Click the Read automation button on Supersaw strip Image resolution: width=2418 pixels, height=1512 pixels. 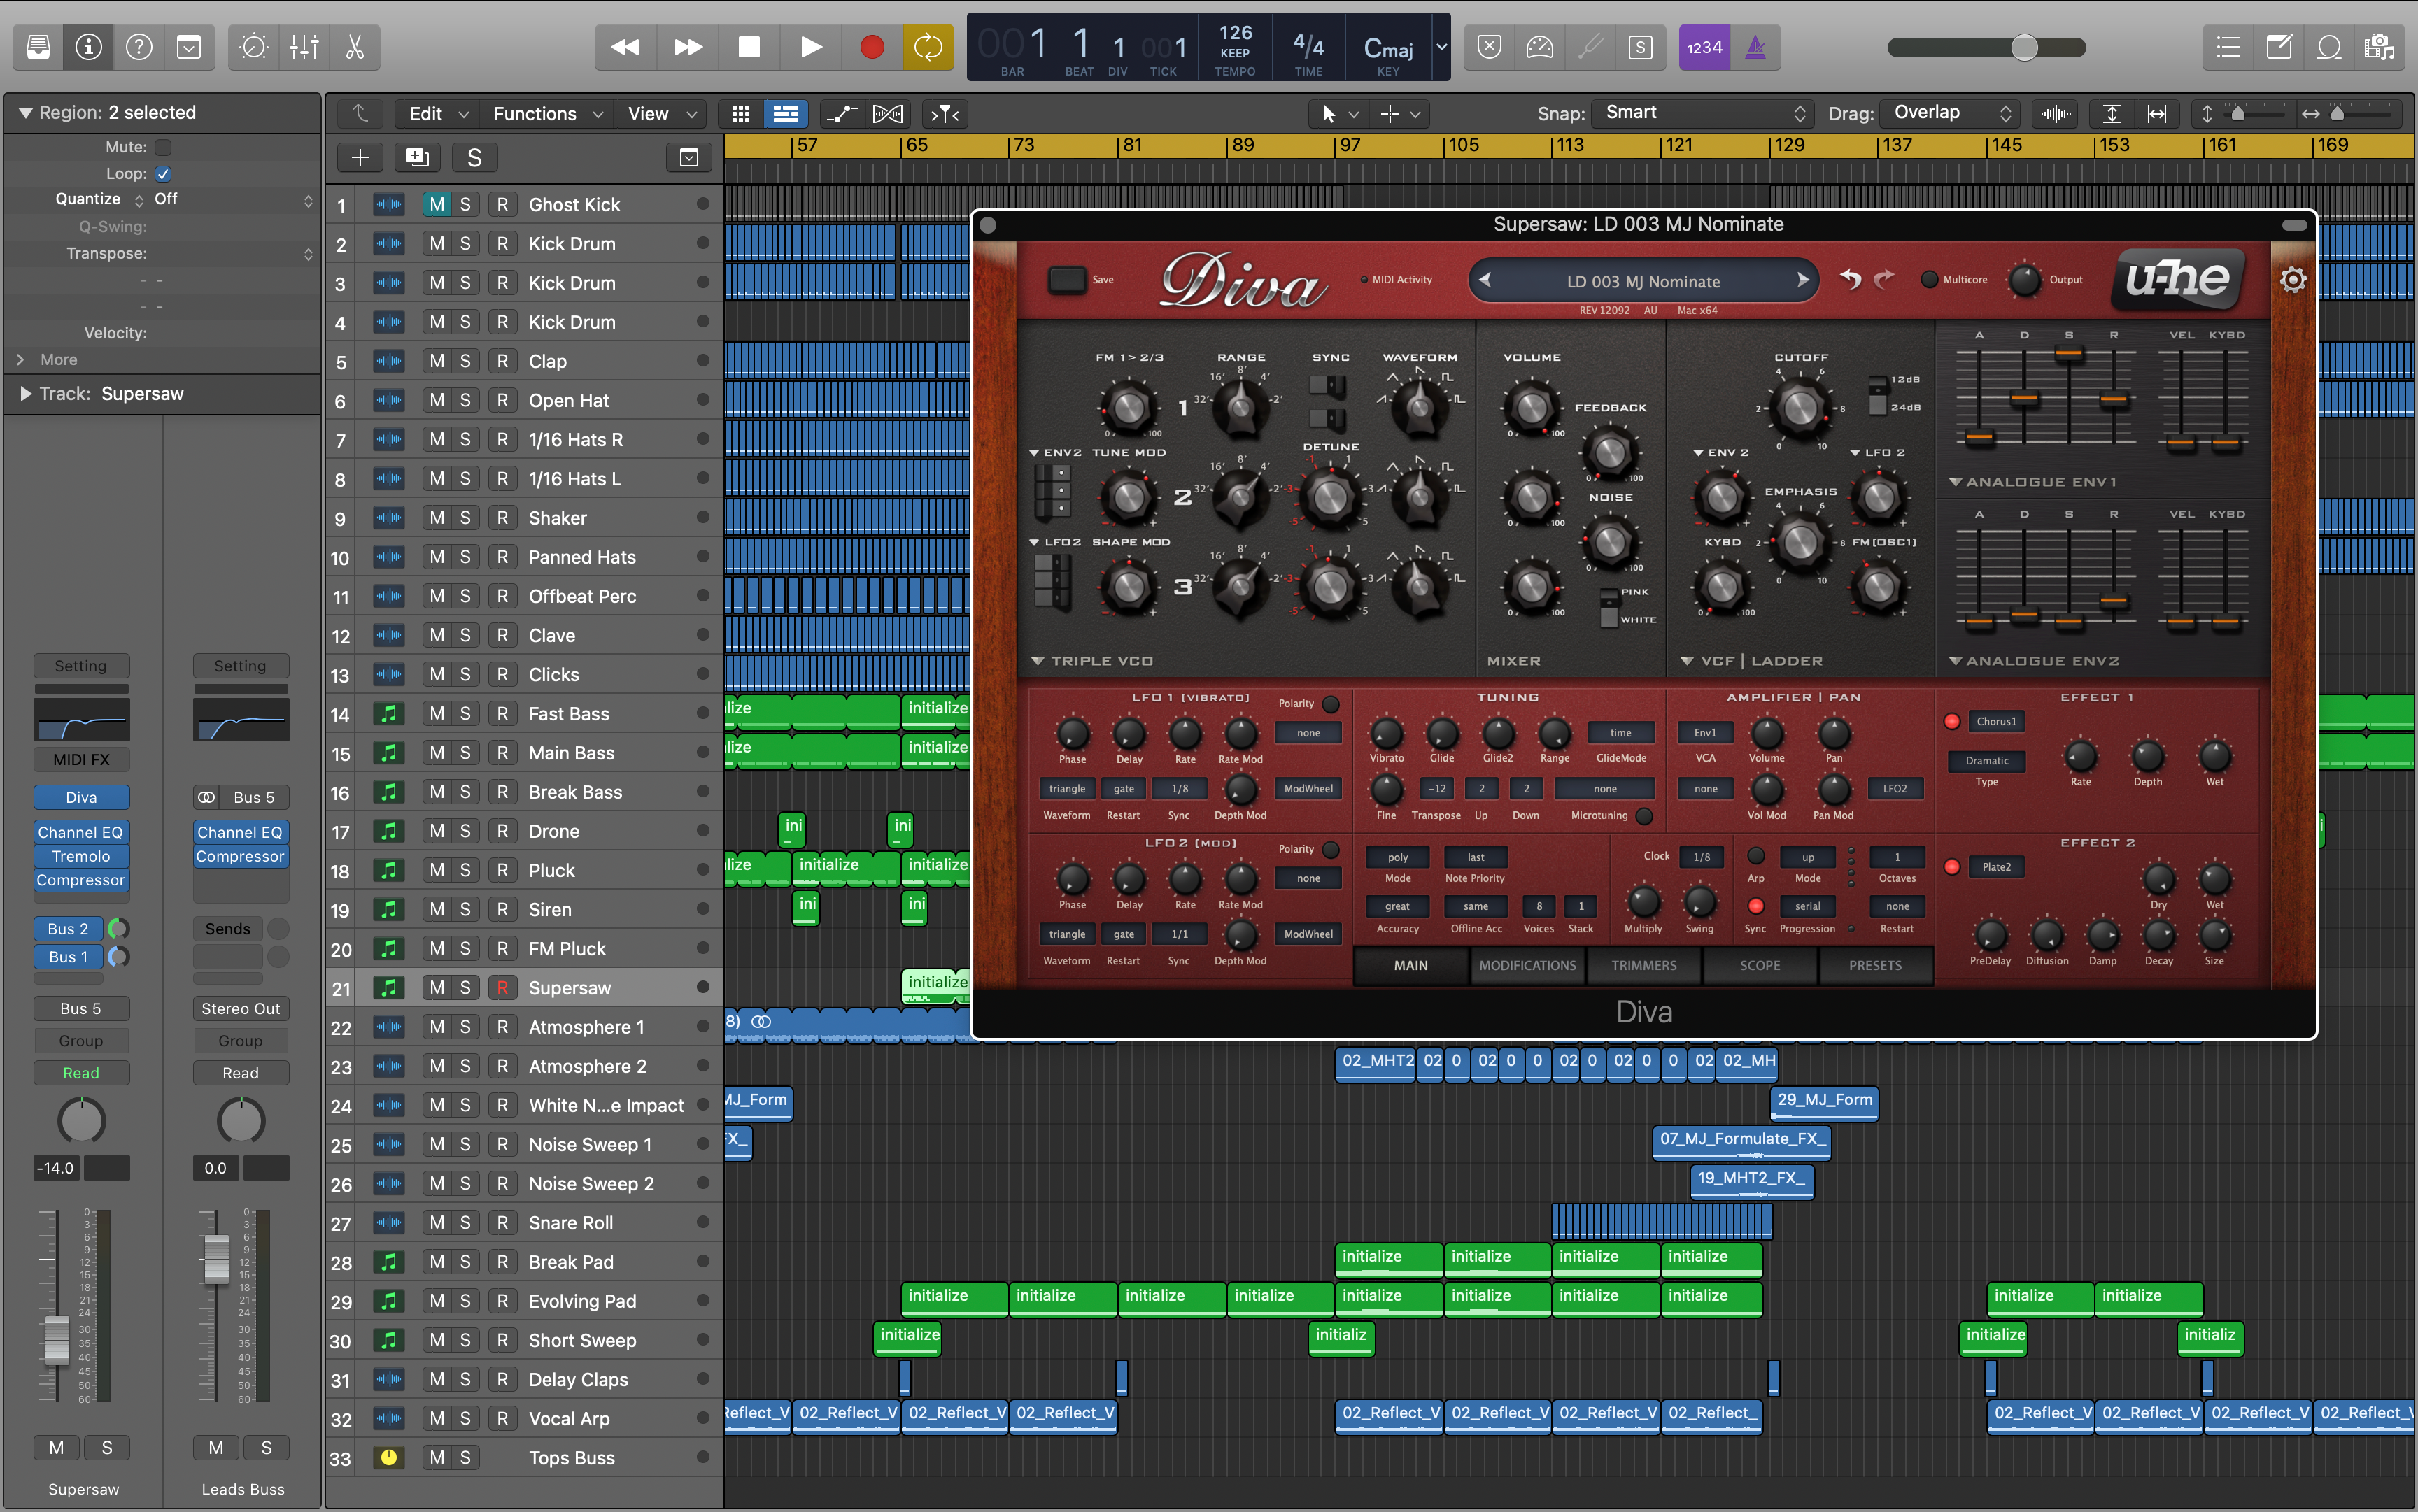tap(81, 1073)
